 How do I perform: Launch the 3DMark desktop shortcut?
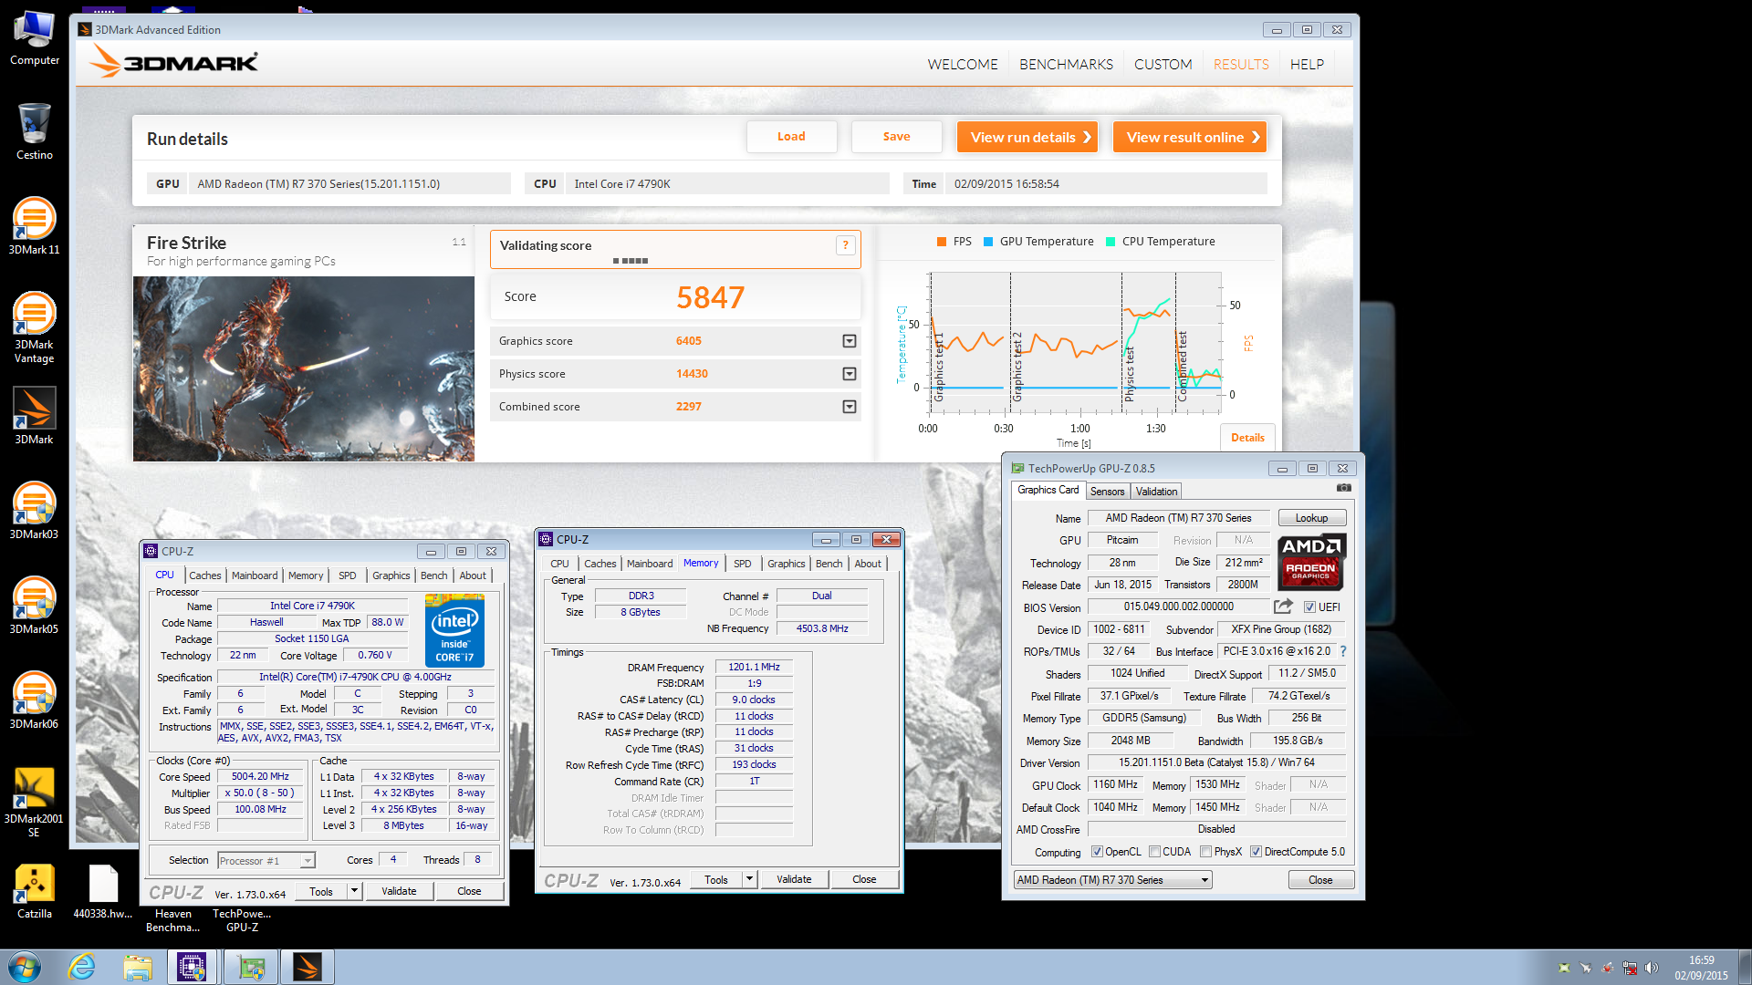pyautogui.click(x=35, y=415)
